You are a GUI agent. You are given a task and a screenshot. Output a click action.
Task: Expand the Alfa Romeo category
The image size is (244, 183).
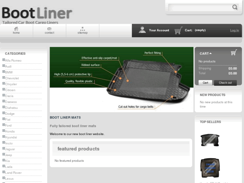point(4,60)
